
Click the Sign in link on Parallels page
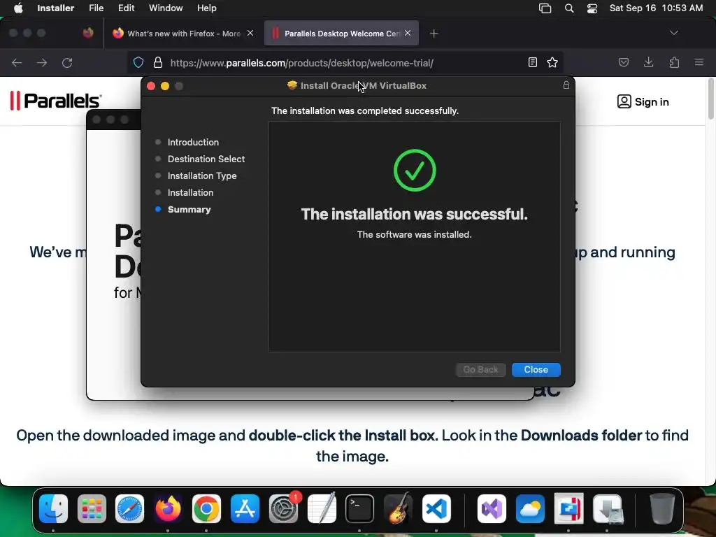643,102
